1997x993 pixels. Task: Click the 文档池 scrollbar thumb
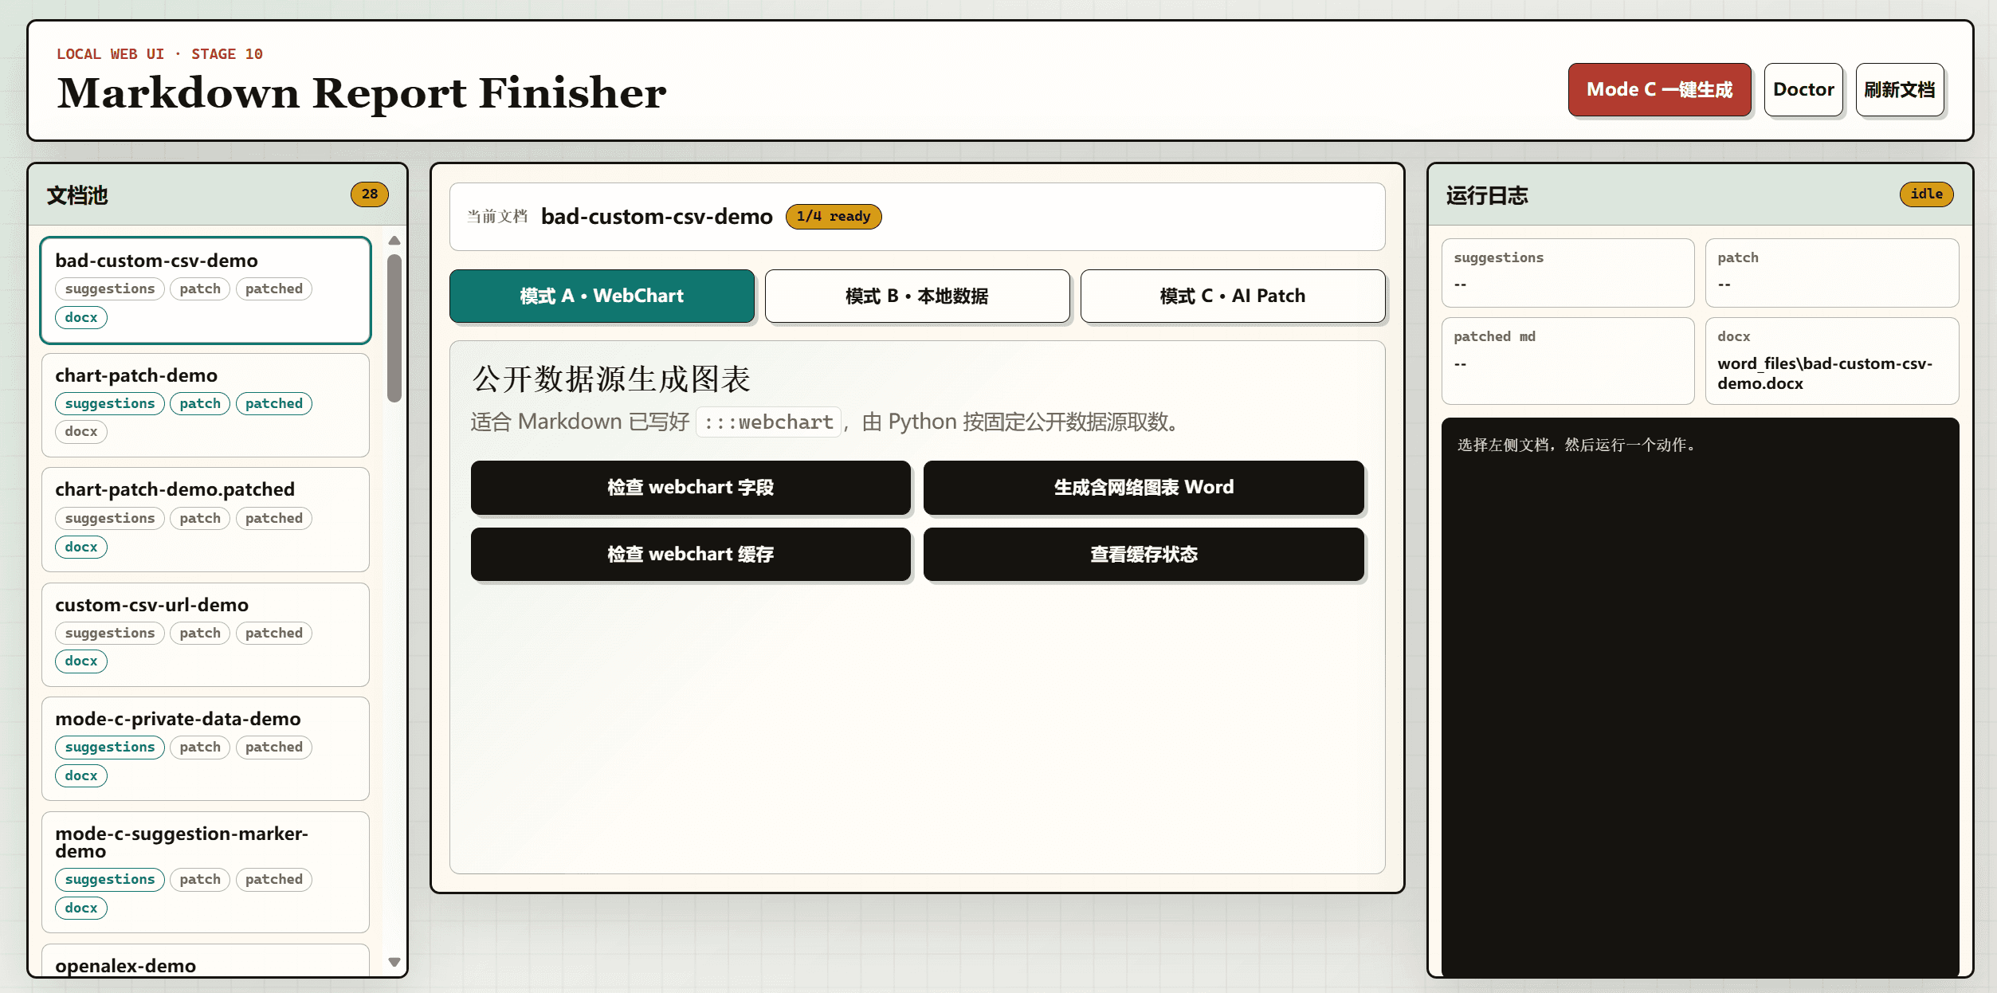tap(394, 328)
